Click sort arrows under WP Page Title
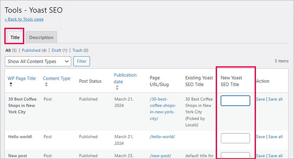 click(11, 84)
